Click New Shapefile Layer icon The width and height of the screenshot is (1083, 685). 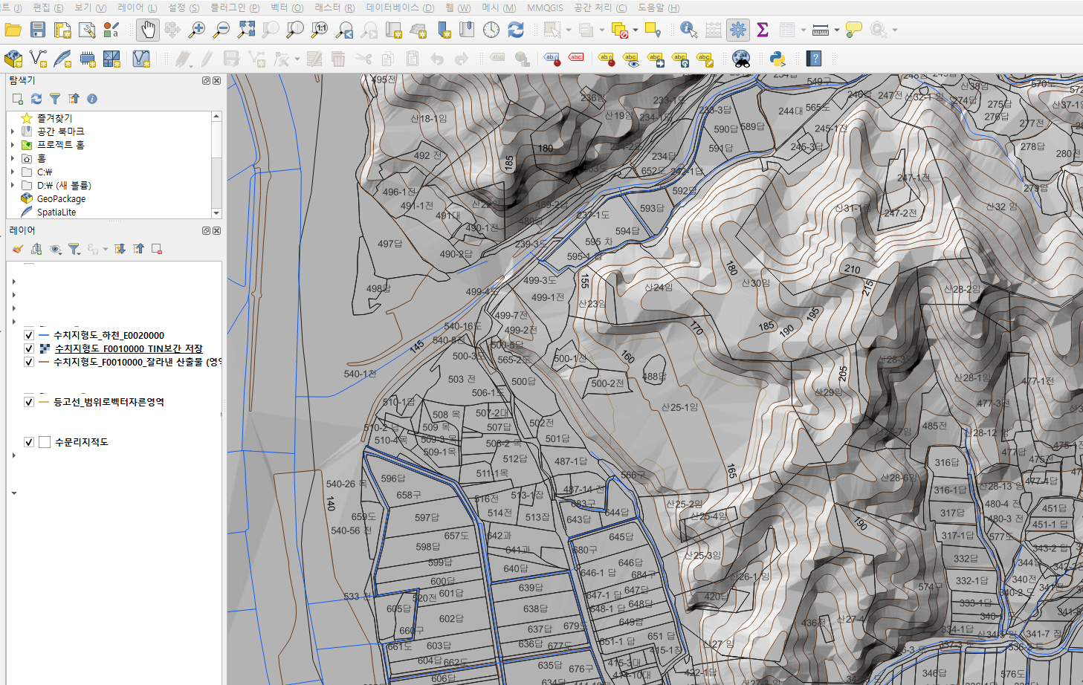38,59
